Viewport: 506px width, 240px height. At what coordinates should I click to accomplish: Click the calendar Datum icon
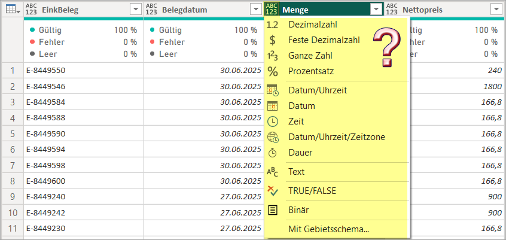(x=273, y=106)
